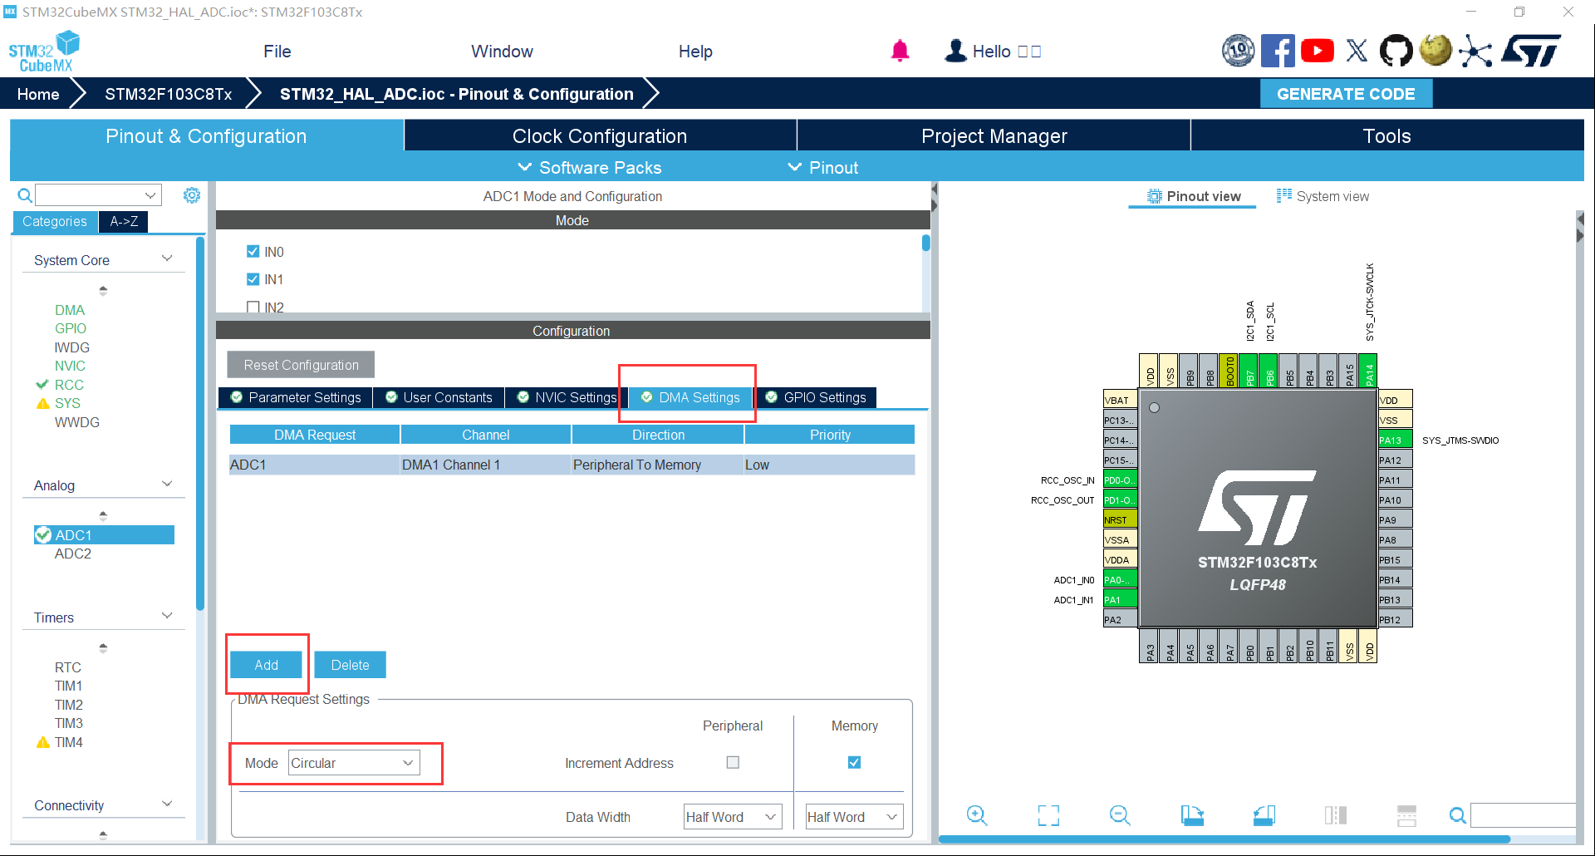Open the Parameter Settings tab
The width and height of the screenshot is (1595, 856).
[x=296, y=397]
